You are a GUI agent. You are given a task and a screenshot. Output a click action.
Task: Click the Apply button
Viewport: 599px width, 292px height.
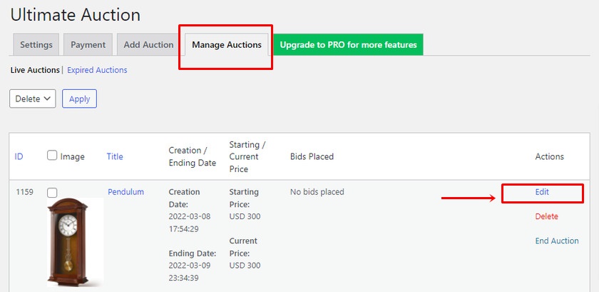pos(79,99)
